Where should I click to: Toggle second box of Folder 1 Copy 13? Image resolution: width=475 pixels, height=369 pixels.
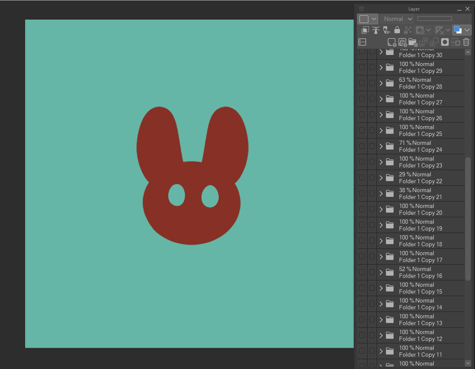pos(372,319)
